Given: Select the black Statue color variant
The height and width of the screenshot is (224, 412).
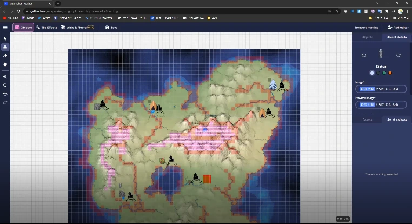Looking at the screenshot, I should [x=378, y=73].
